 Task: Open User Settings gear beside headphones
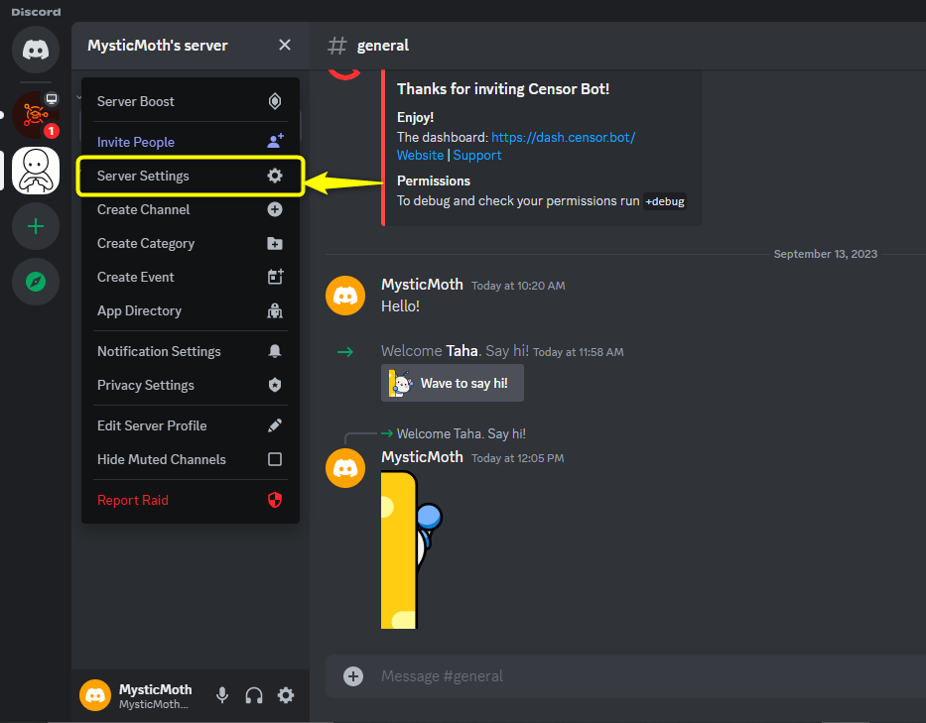286,695
